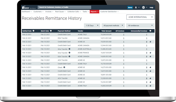Click the Esker TermSync logo
The image size is (176, 102).
point(29,7)
